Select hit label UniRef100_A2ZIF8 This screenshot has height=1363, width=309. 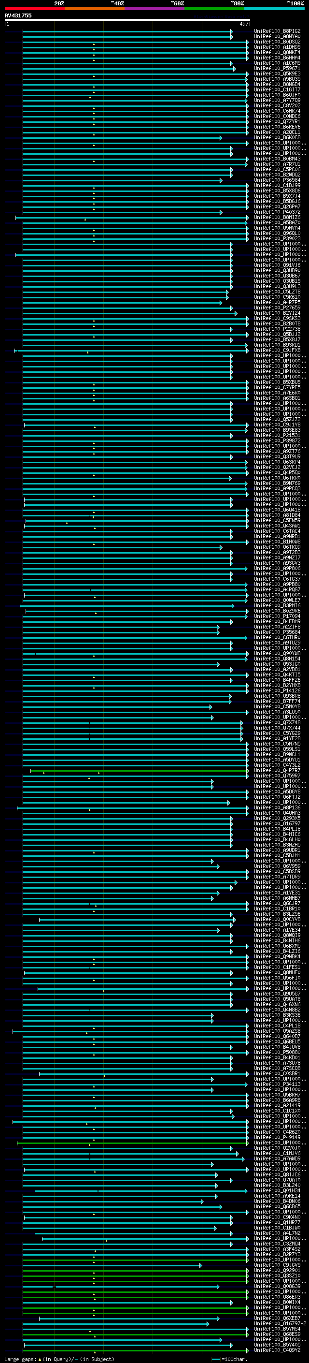click(x=277, y=627)
